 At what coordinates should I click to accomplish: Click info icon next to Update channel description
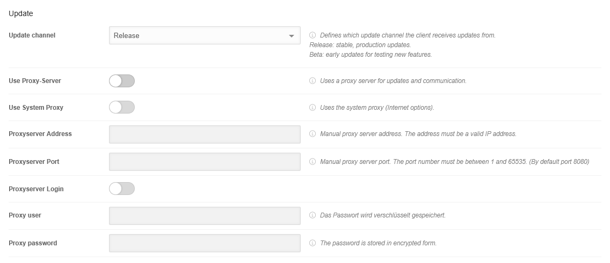click(313, 35)
